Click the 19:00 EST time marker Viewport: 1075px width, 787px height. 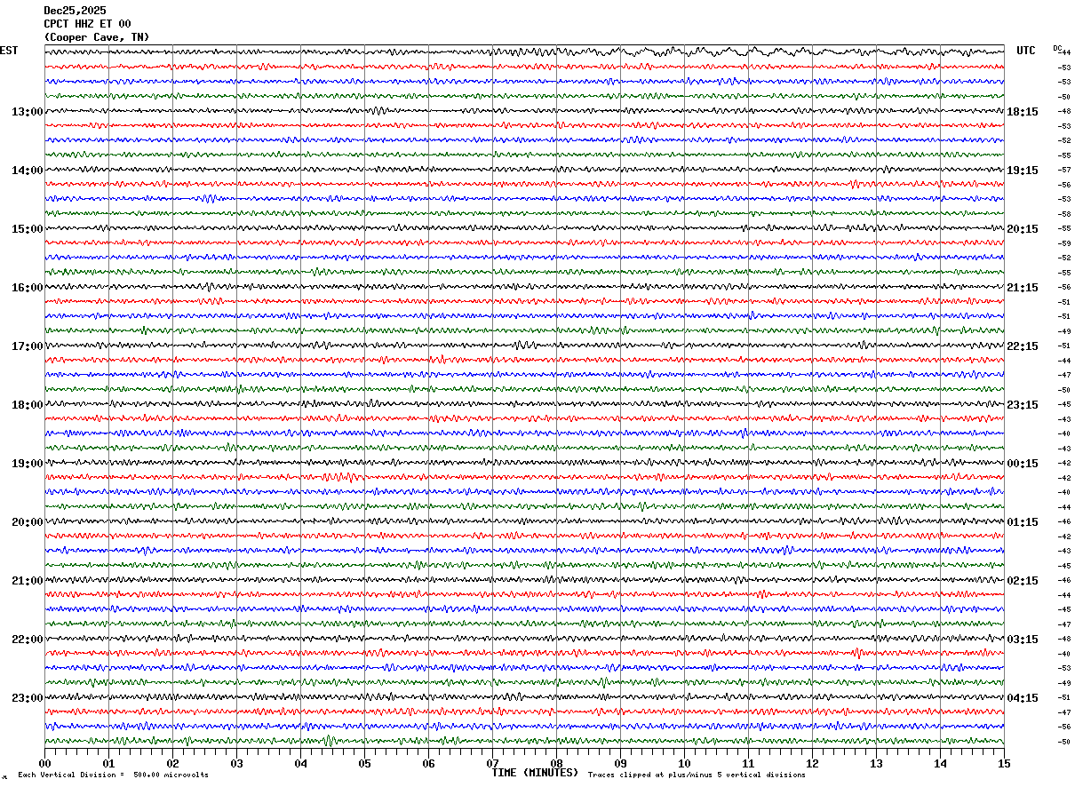[28, 464]
